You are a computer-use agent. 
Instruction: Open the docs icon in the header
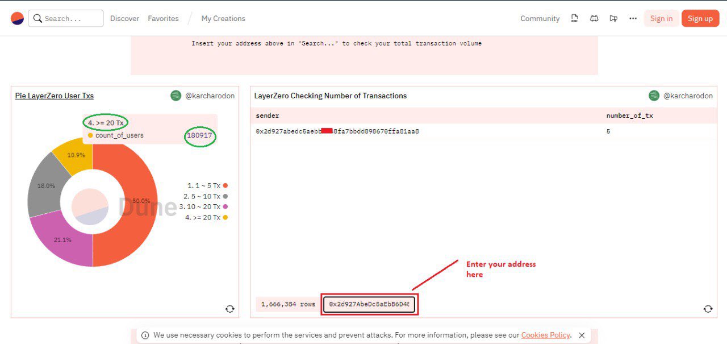(575, 18)
